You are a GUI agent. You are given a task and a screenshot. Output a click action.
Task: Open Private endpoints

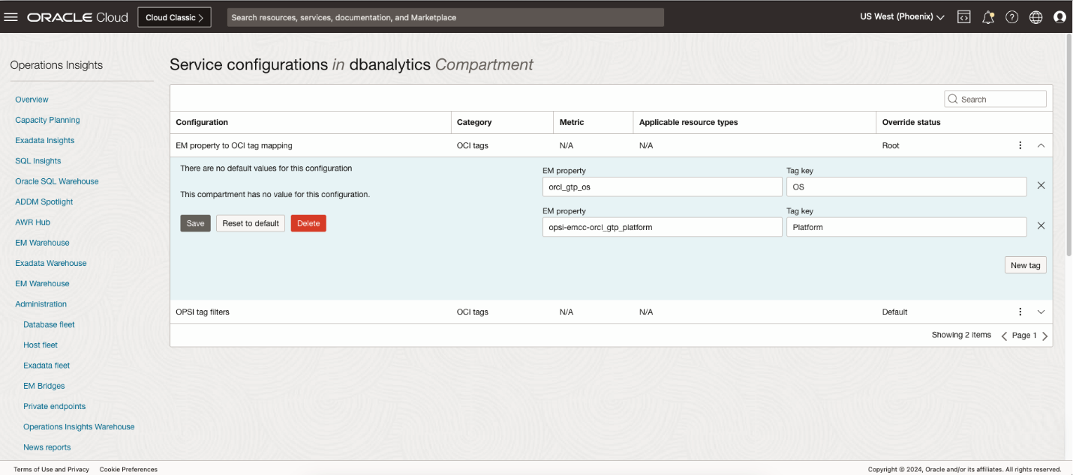tap(55, 406)
